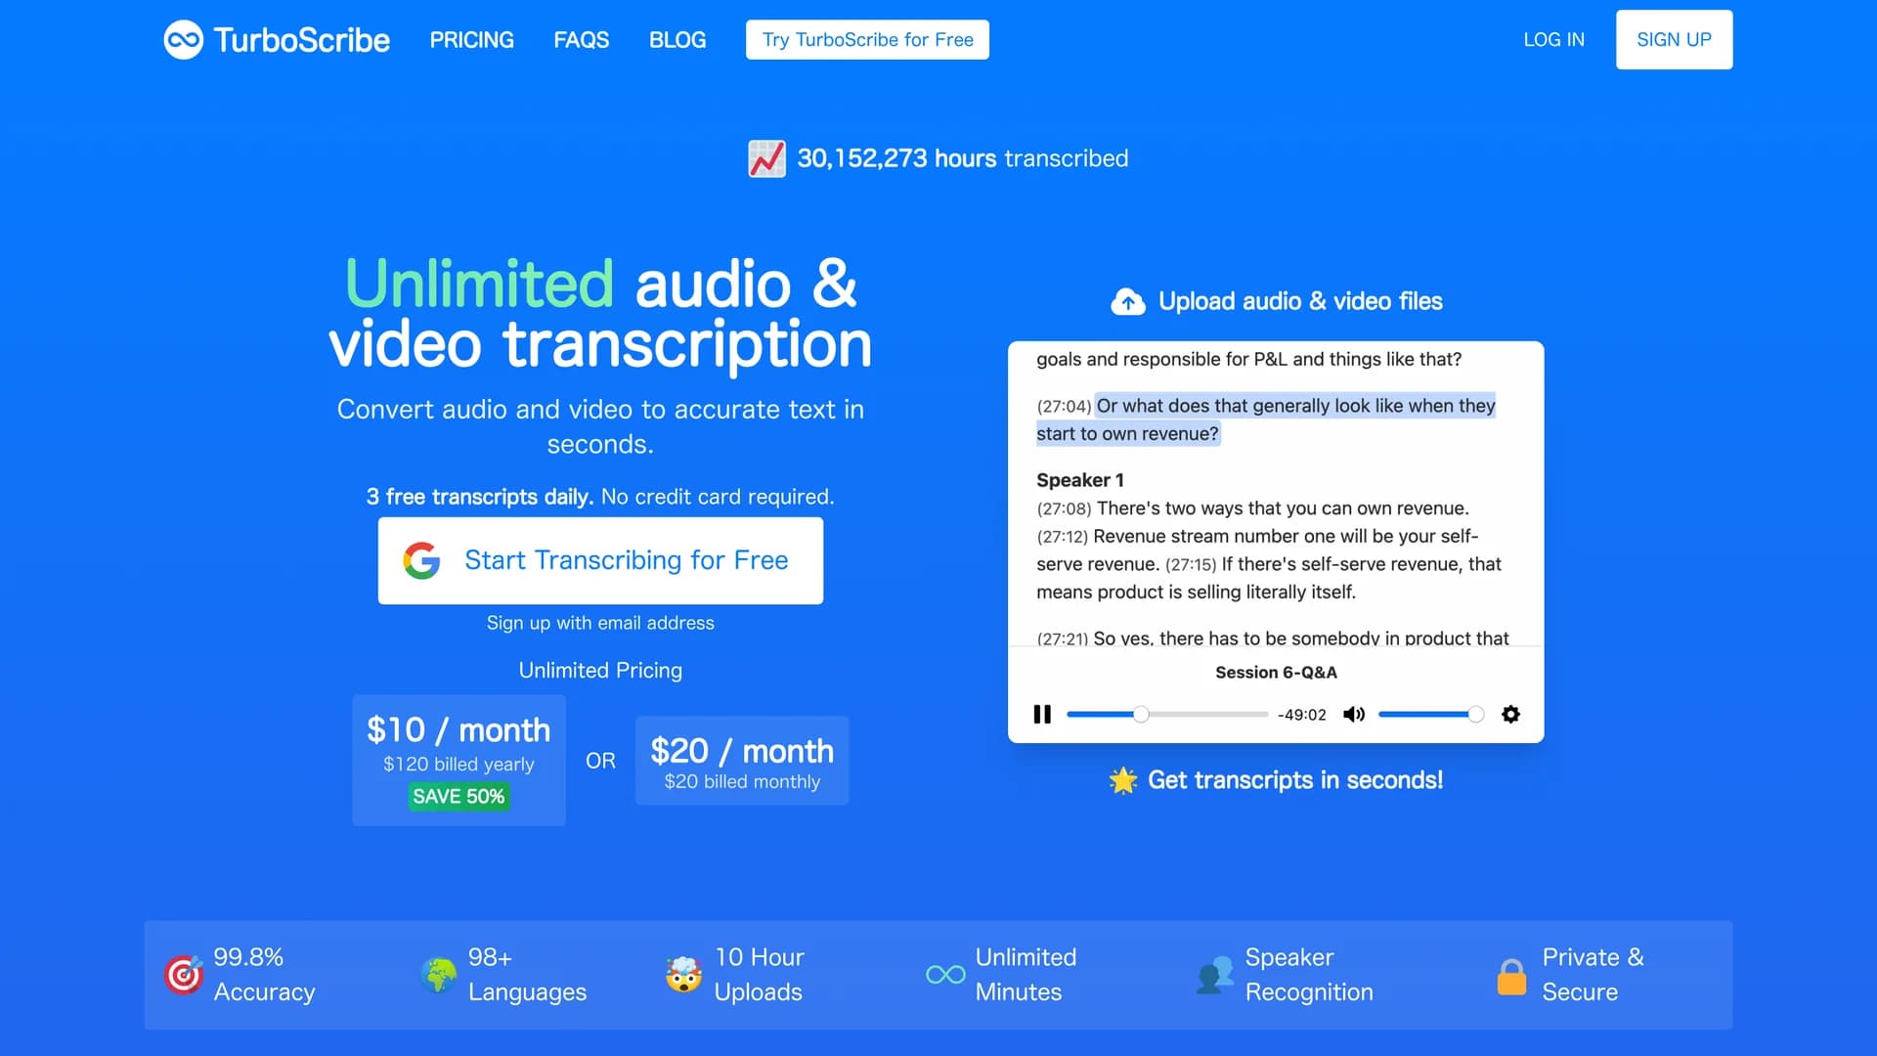Click LOG IN link
Viewport: 1877px width, 1056px height.
1554,40
